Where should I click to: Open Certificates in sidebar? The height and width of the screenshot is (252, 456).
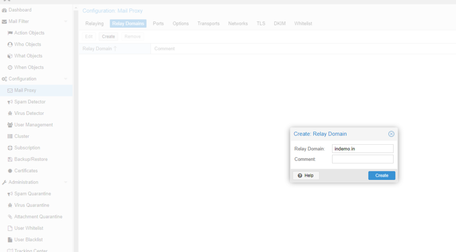click(x=37, y=171)
